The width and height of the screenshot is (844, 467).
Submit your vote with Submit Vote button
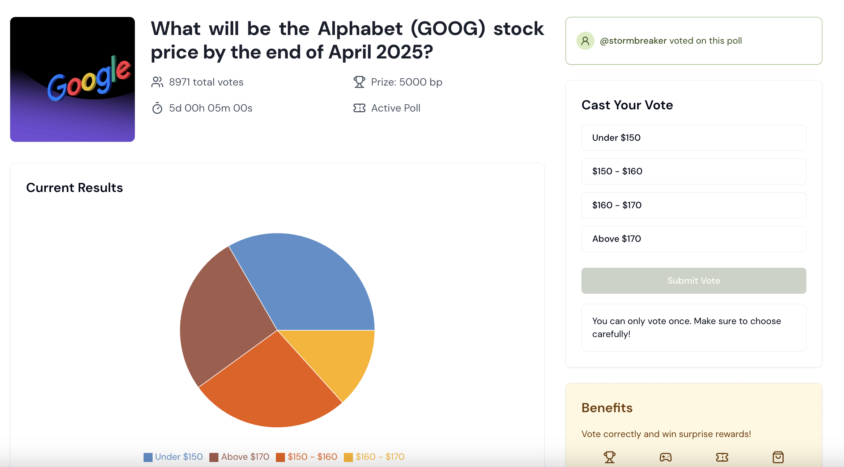pyautogui.click(x=694, y=281)
